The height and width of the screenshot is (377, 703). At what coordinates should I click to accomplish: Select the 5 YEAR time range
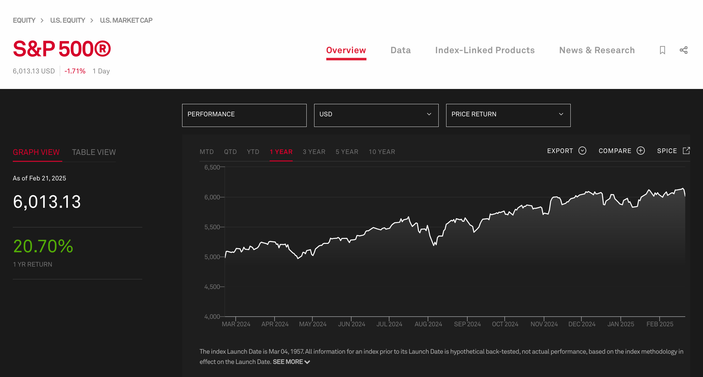[x=347, y=152]
